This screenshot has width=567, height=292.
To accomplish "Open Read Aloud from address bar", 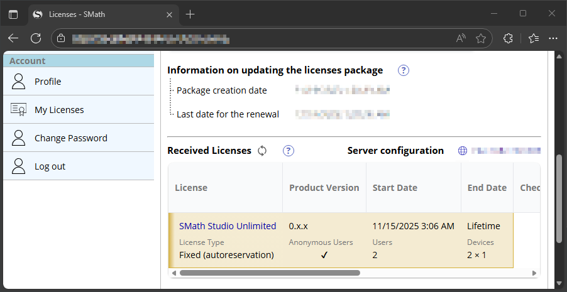I will tap(461, 38).
